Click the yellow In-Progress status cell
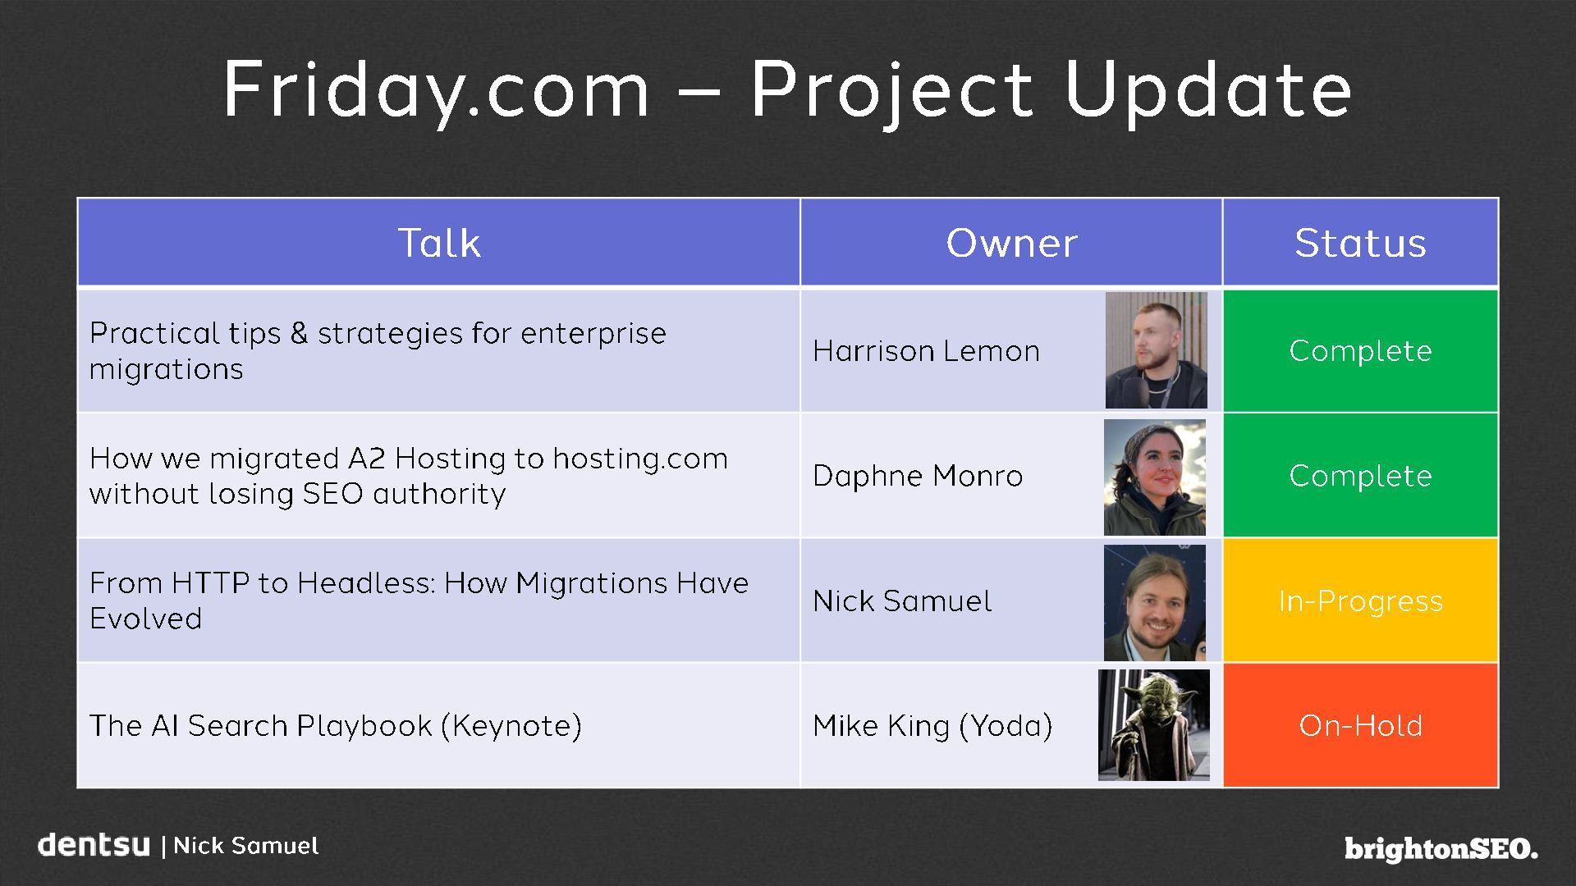 tap(1361, 601)
